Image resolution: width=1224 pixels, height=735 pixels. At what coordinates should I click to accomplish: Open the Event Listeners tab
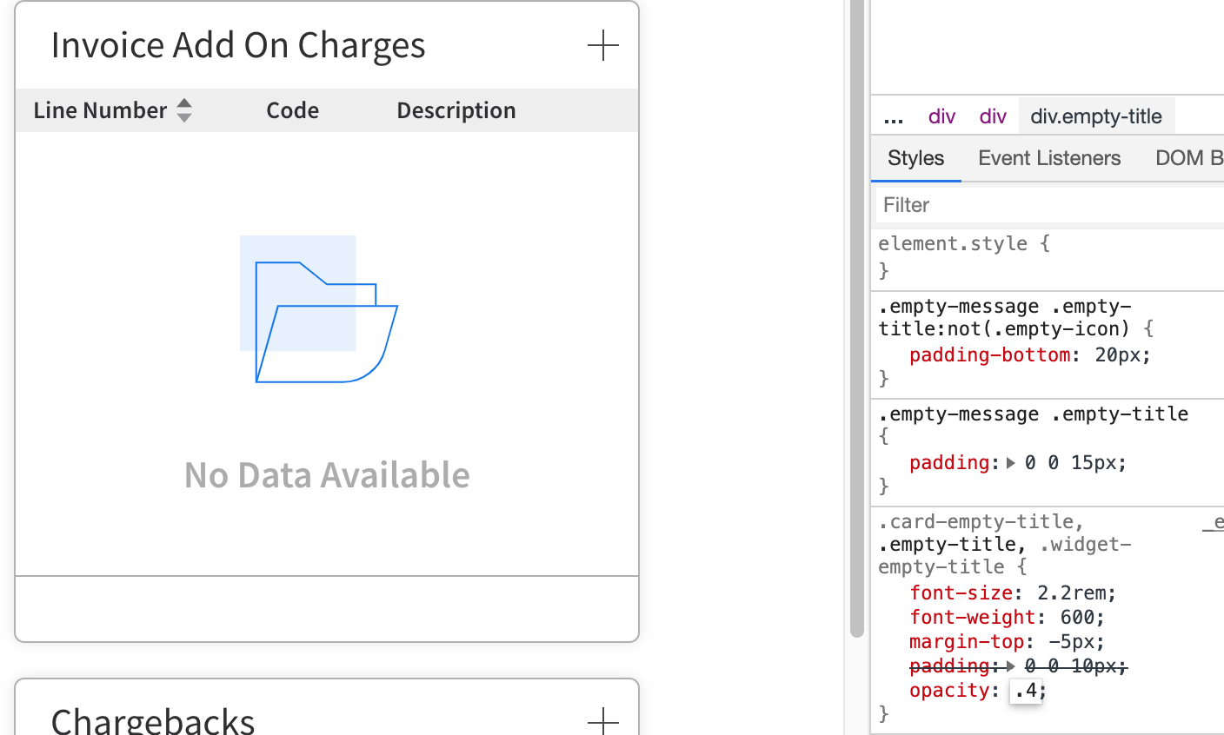[1049, 158]
